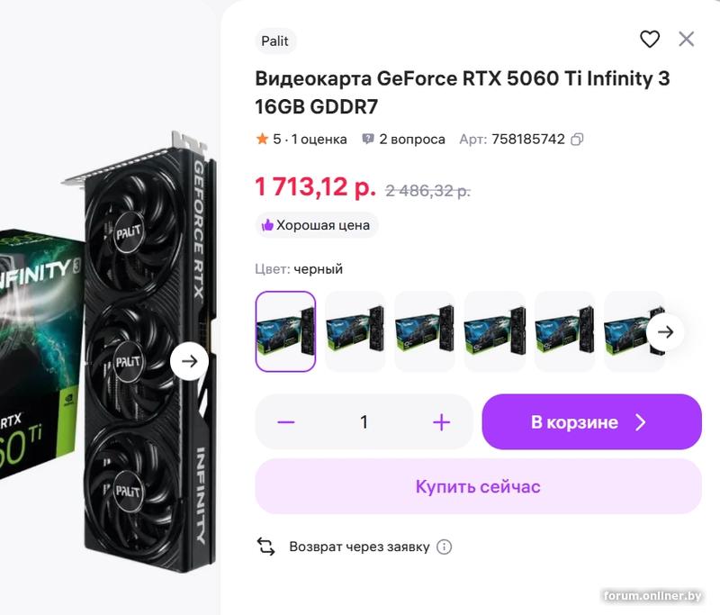Click the return exchange arrows icon
The image size is (720, 615).
pyautogui.click(x=265, y=547)
